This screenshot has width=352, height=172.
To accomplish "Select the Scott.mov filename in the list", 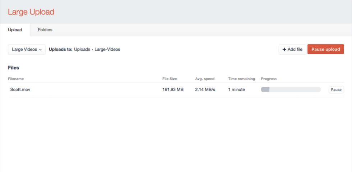I will pyautogui.click(x=20, y=90).
